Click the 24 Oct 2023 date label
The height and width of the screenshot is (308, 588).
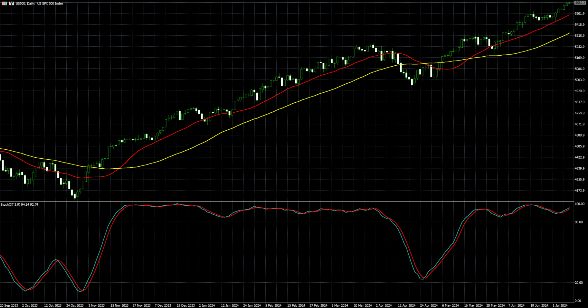[75, 306]
